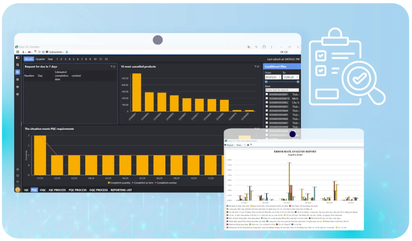Switch to the OQC tab
The width and height of the screenshot is (412, 241).
tap(43, 190)
